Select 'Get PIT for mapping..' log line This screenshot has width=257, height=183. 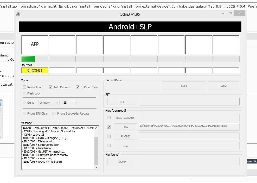44,152
